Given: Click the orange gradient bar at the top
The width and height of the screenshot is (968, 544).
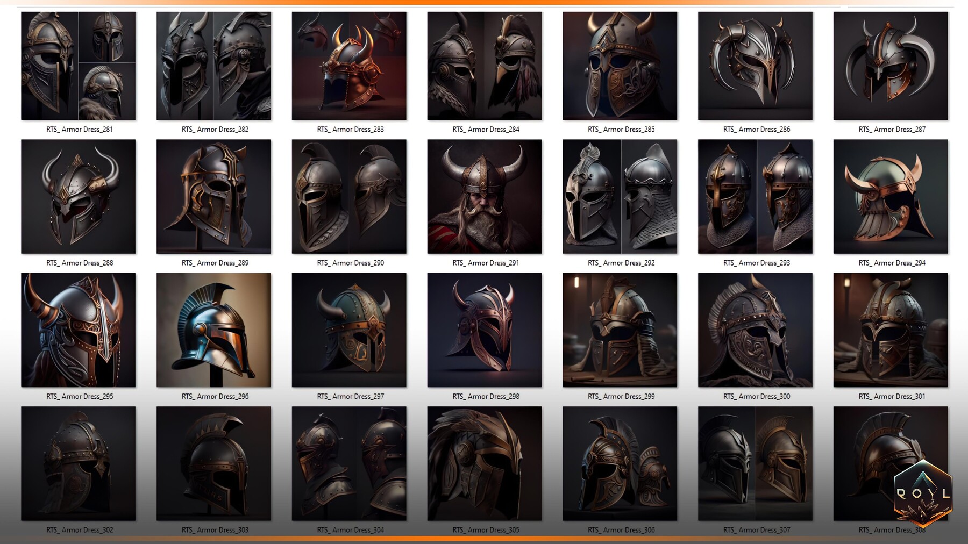Looking at the screenshot, I should tap(484, 3).
